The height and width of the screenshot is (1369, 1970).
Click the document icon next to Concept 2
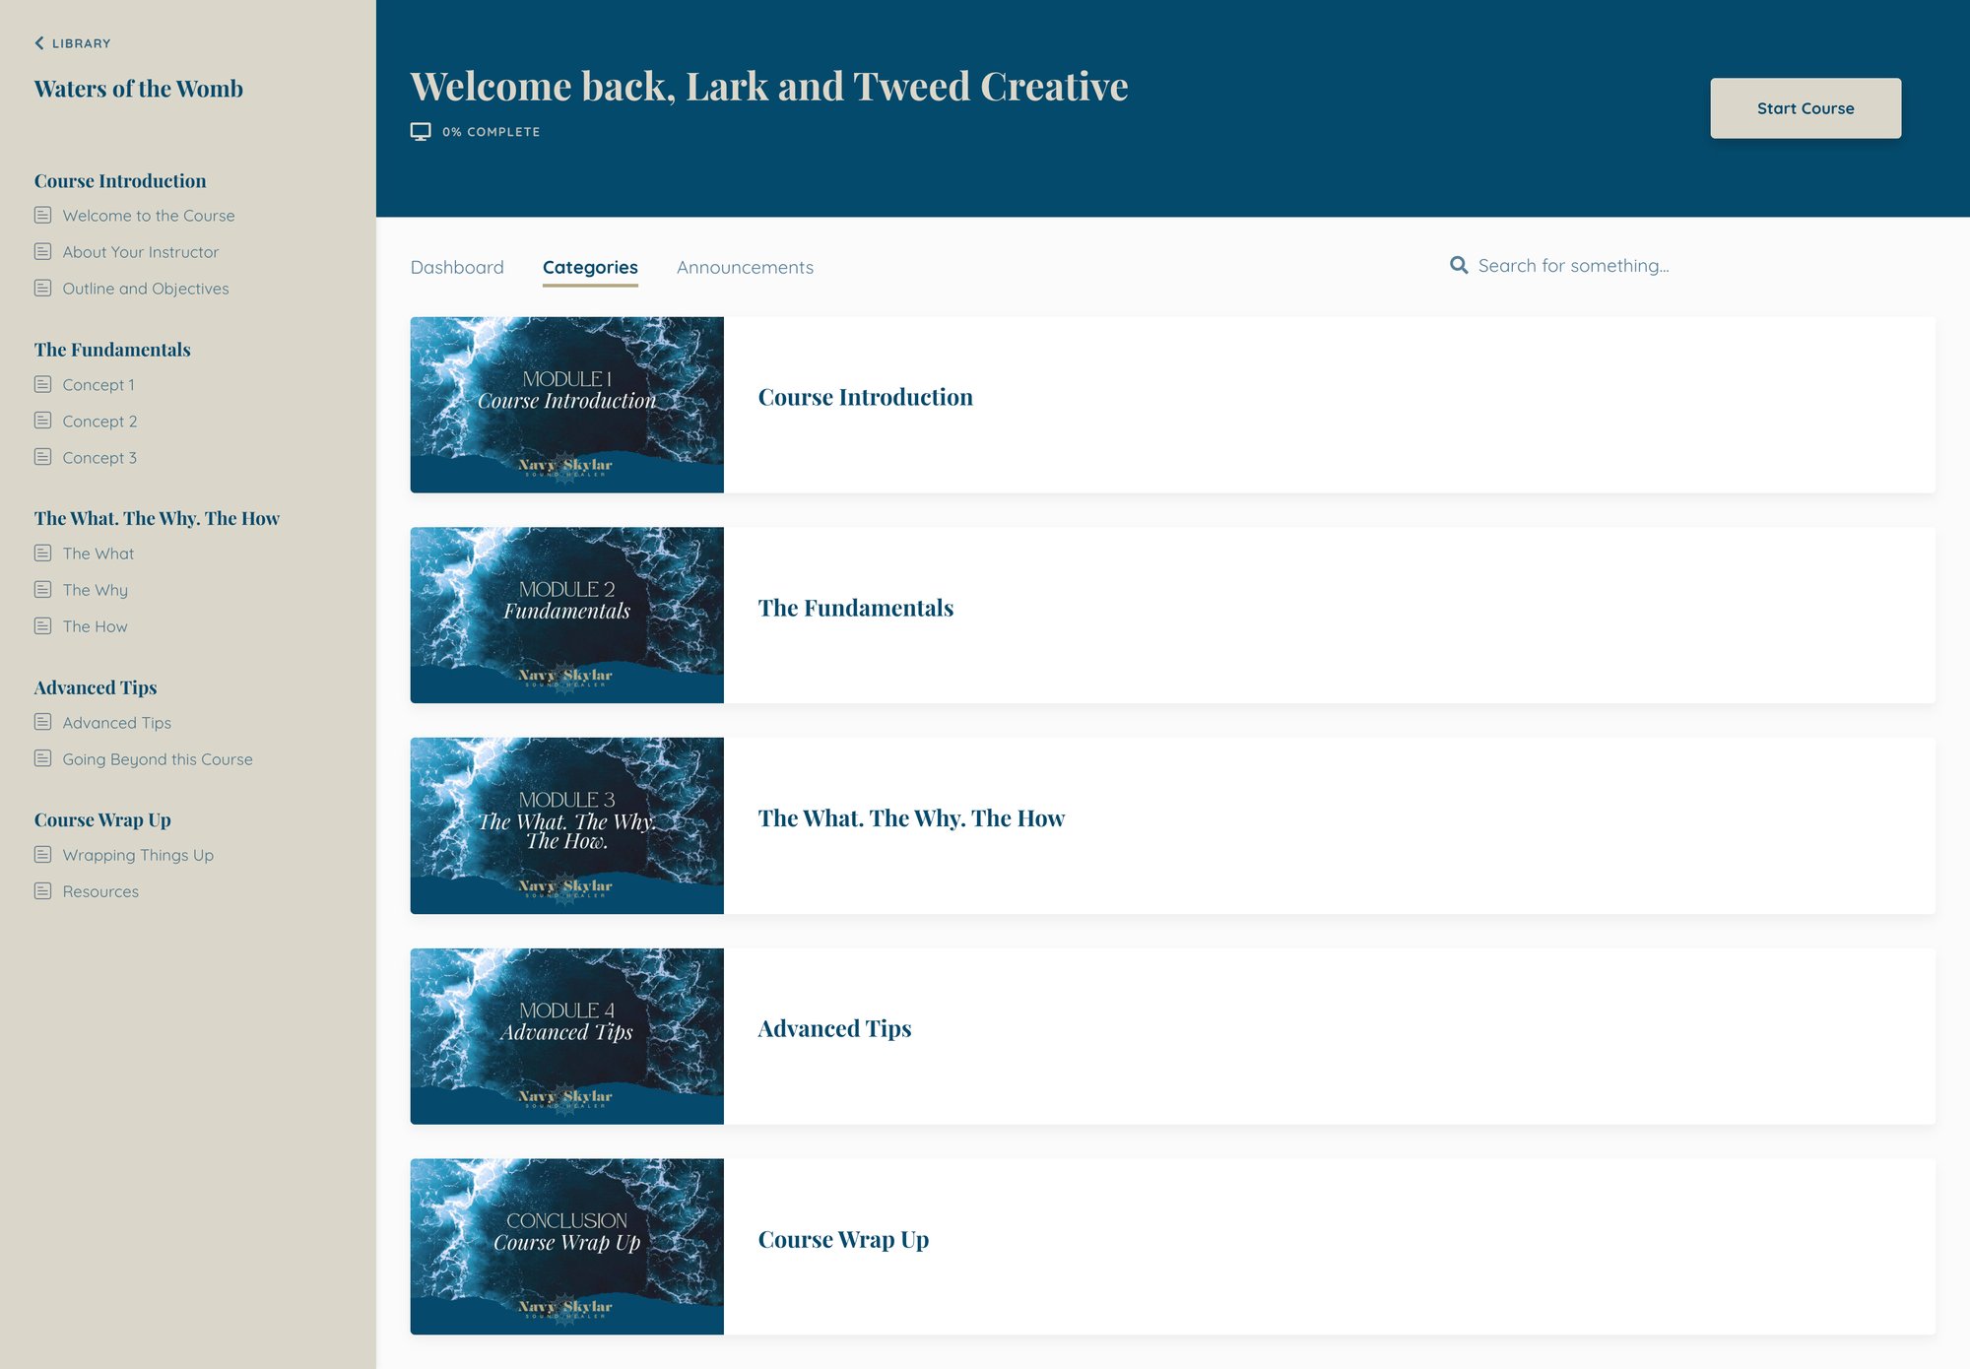tap(42, 421)
